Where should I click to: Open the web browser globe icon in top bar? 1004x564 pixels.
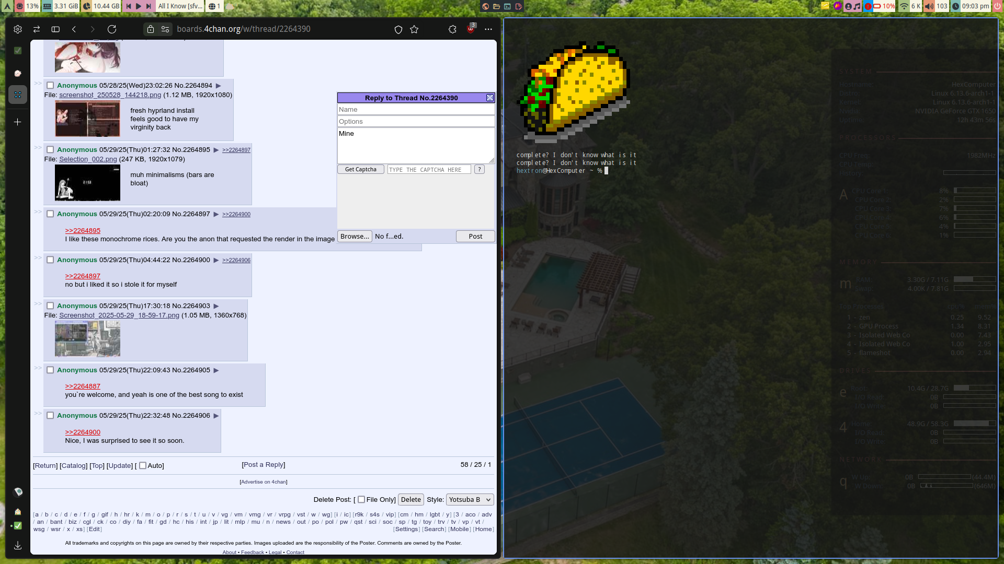point(486,6)
